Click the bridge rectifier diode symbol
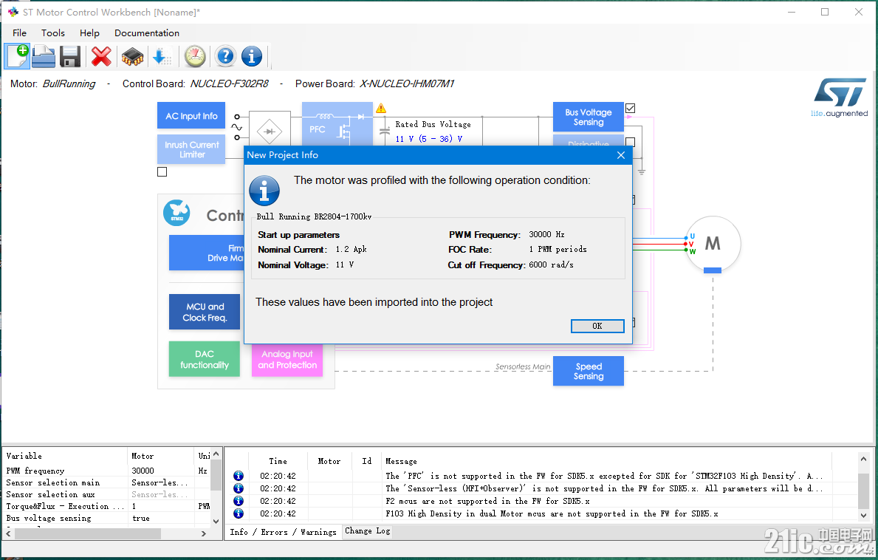The width and height of the screenshot is (878, 560). [x=270, y=132]
